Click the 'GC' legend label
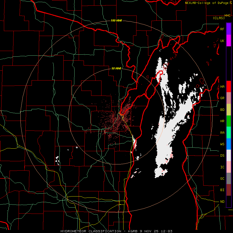 point(222,179)
